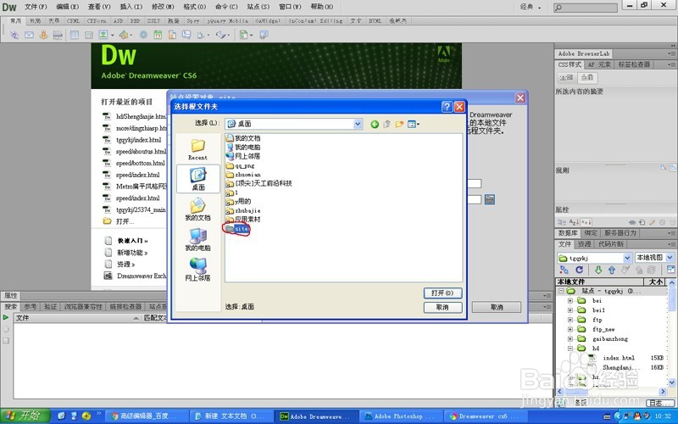The height and width of the screenshot is (424, 678).
Task: Select index.html in Files panel
Action: click(619, 358)
